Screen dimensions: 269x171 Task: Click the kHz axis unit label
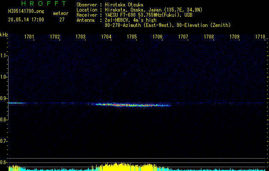point(4,35)
